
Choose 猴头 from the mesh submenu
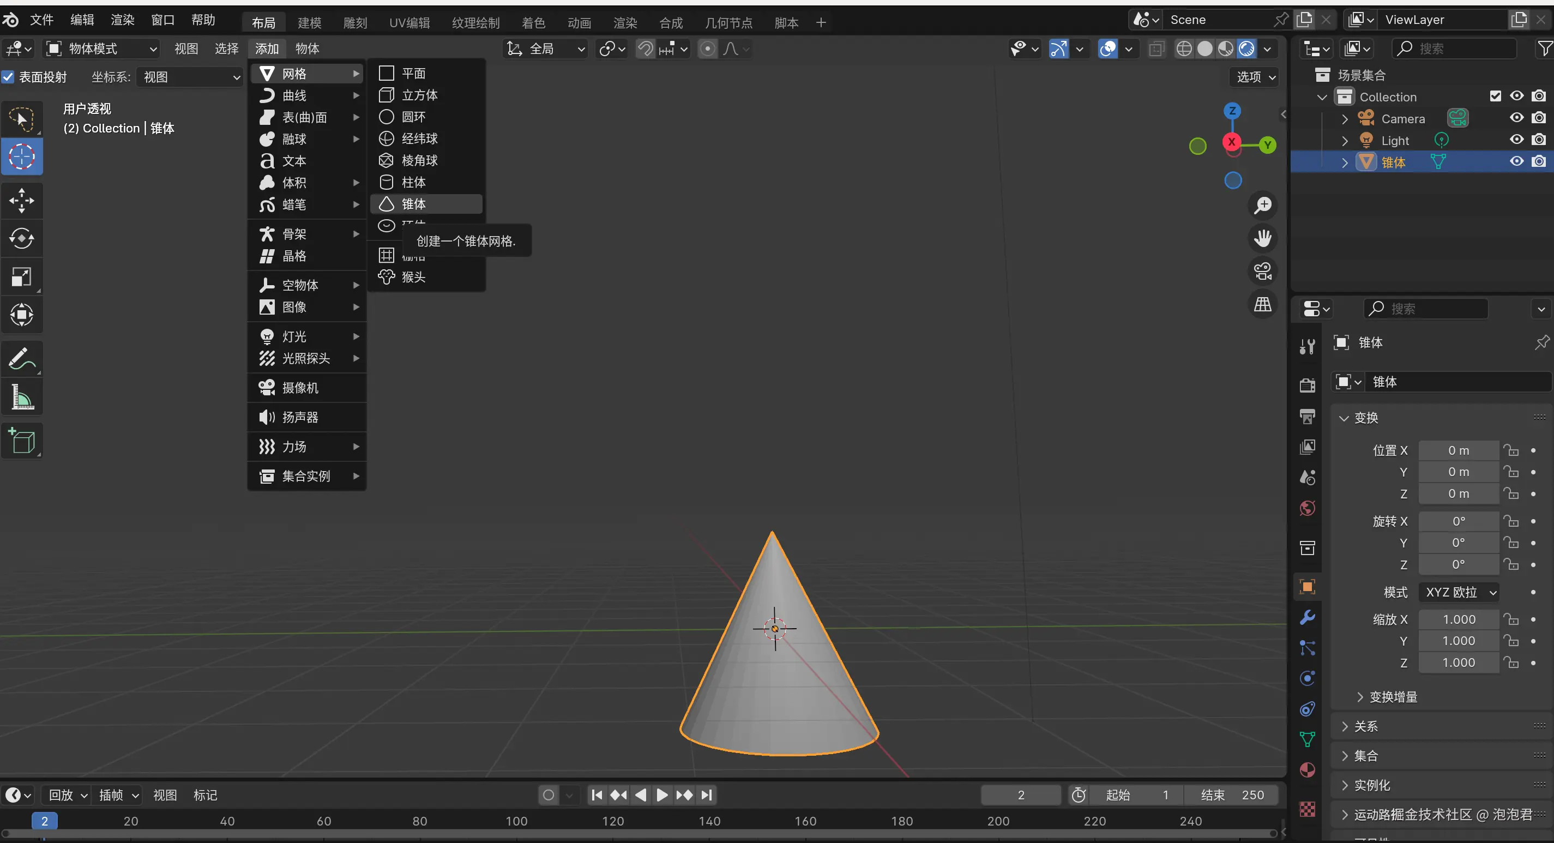pyautogui.click(x=413, y=277)
